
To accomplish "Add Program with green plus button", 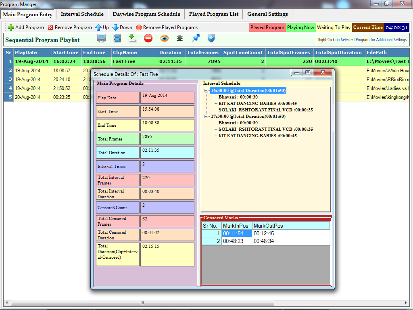I will [x=26, y=27].
